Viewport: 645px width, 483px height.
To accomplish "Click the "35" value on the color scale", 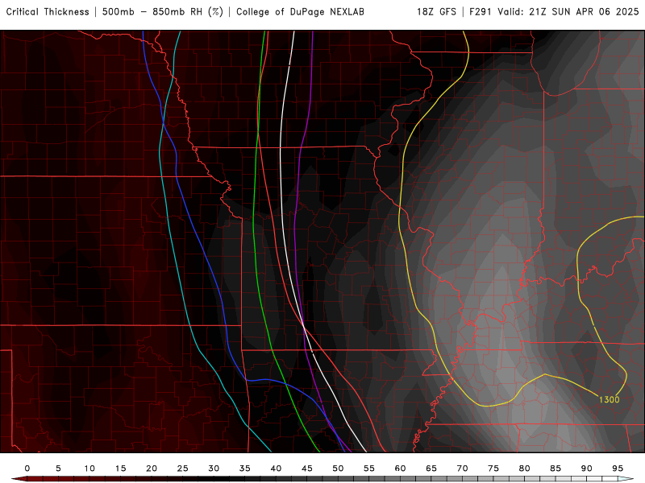I will 245,469.
